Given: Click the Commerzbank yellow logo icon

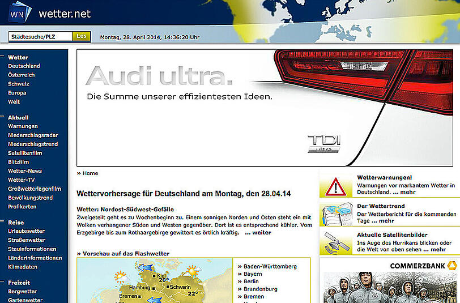Looking at the screenshot, I should pyautogui.click(x=452, y=266).
